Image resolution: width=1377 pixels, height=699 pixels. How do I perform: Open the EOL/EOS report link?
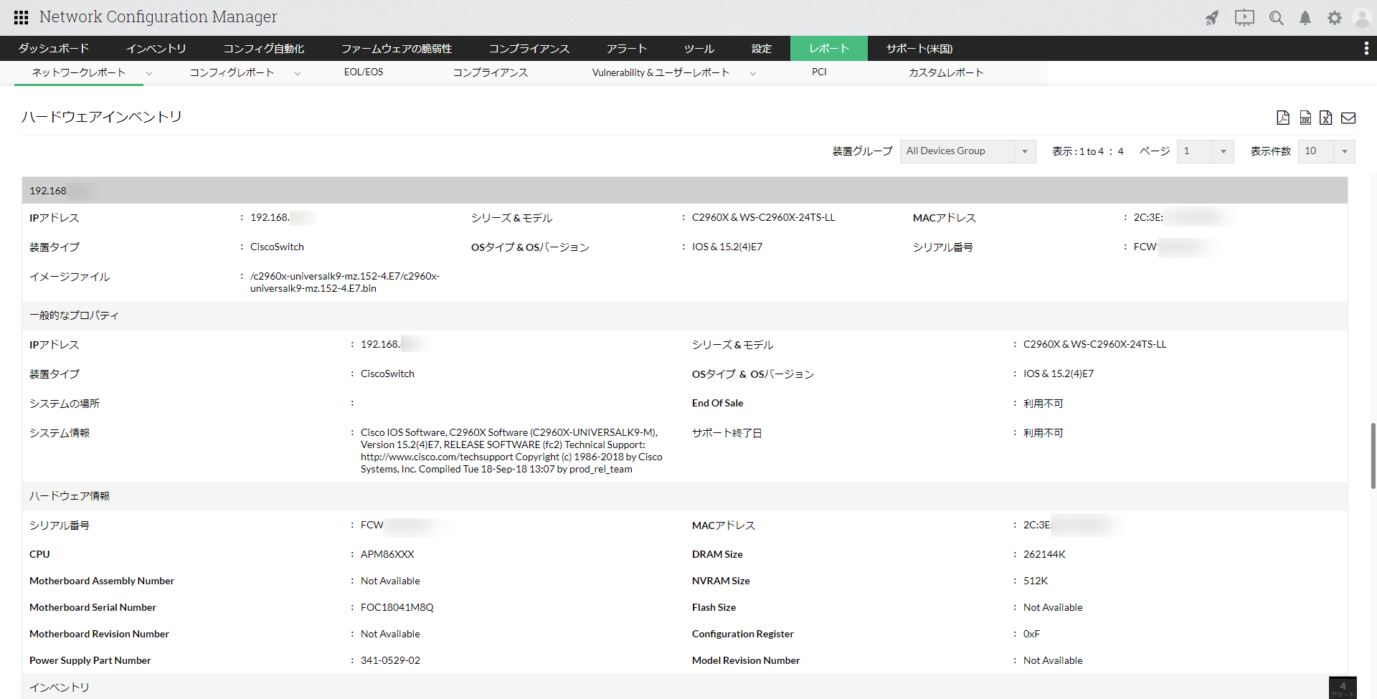(x=364, y=72)
